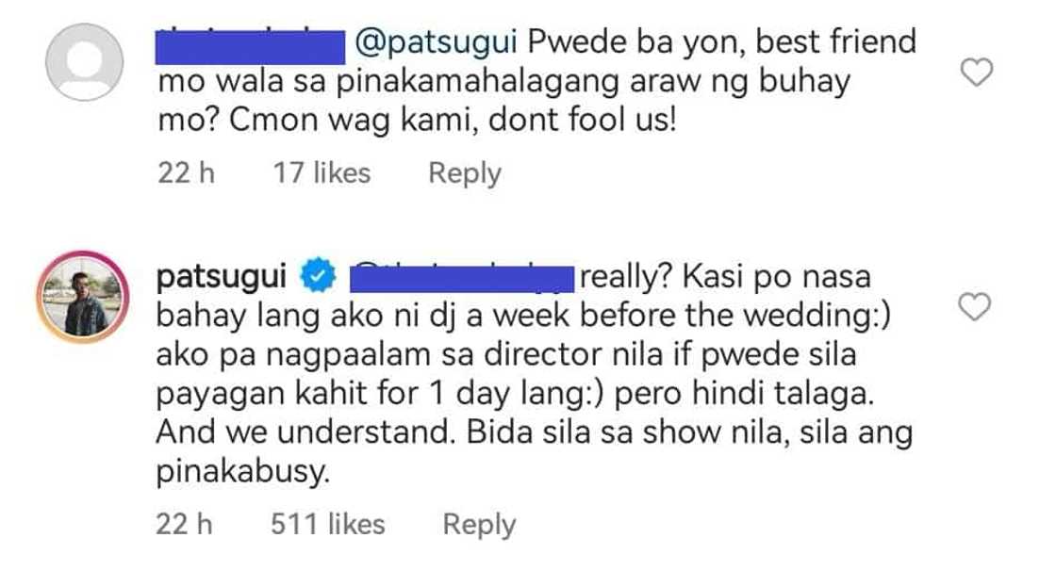Screen dimensions: 1056x570
Task: Open the gray default profile avatar
Action: [84, 64]
